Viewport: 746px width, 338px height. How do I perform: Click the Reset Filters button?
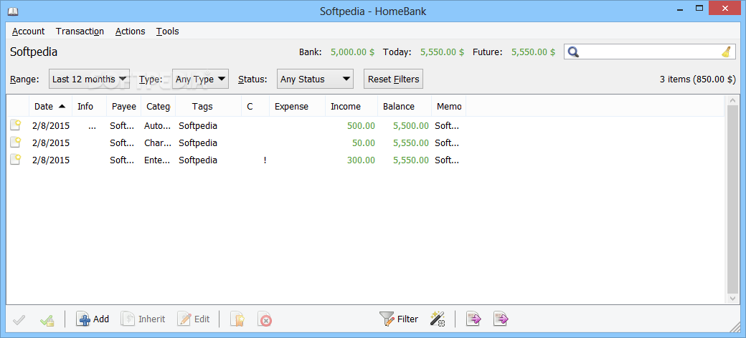click(x=394, y=79)
